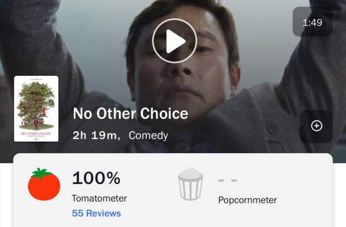The height and width of the screenshot is (227, 346).
Task: Select the 100% Tomatometer score
Action: (x=96, y=178)
